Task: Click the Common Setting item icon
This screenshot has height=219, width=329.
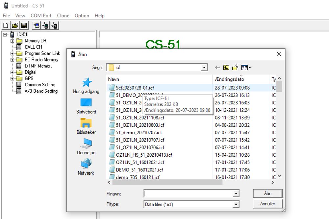Action: [19, 85]
